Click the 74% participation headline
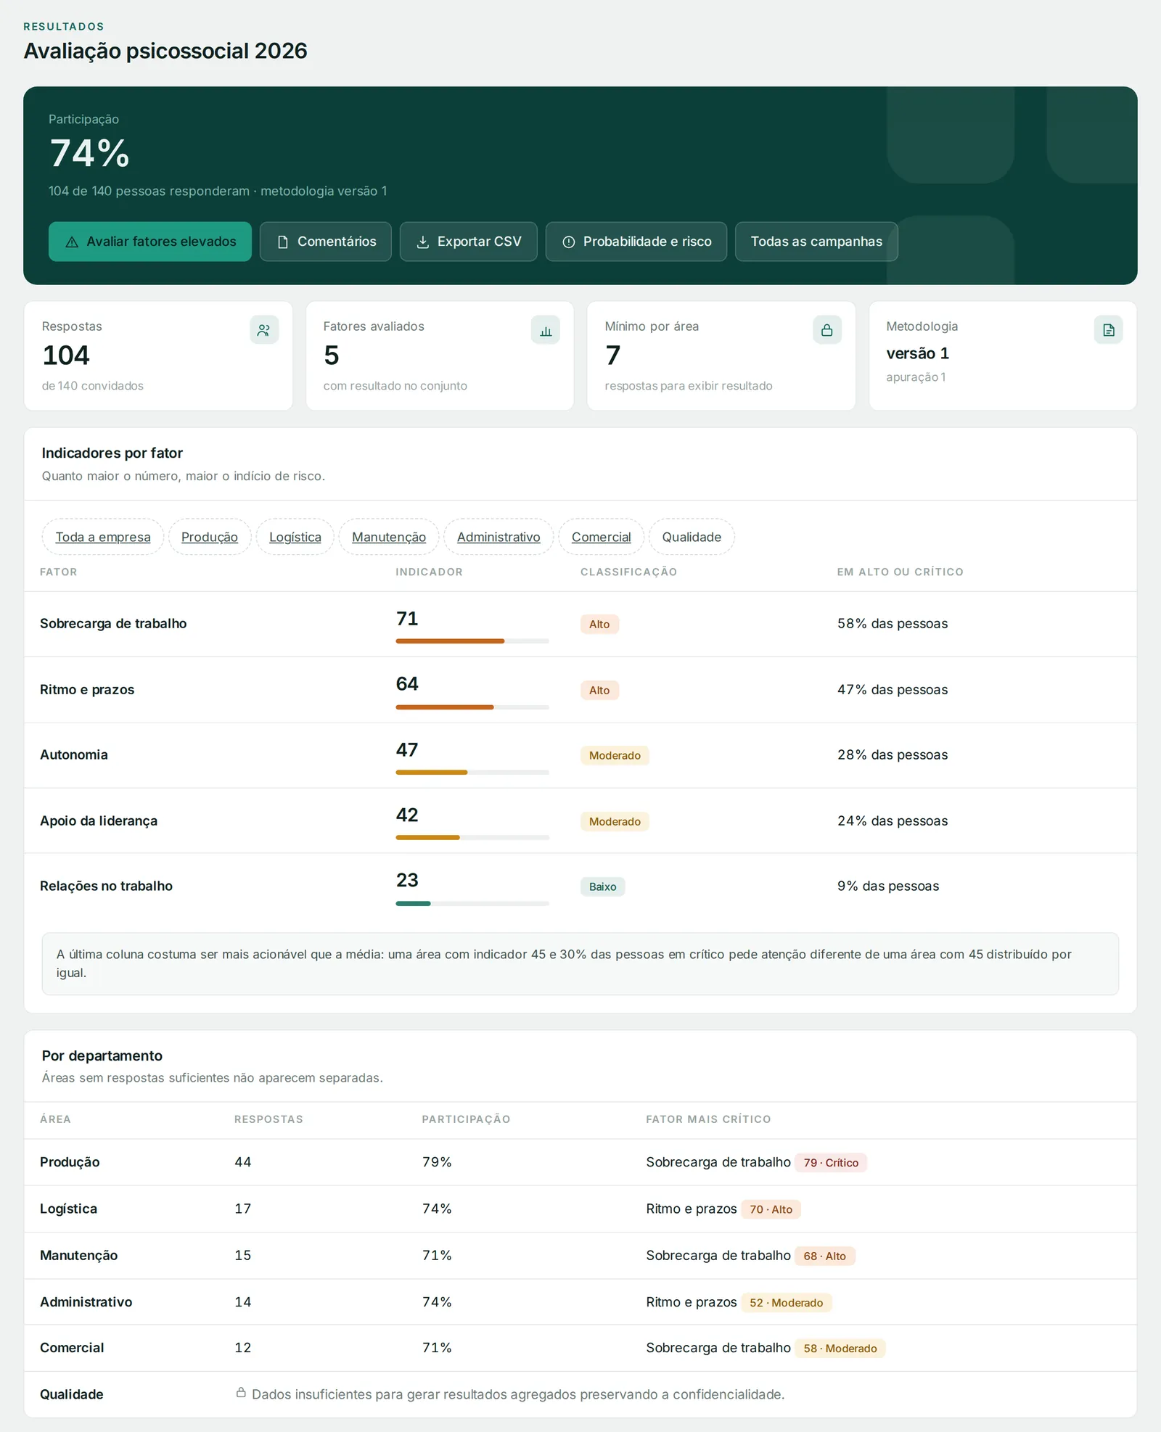 (x=89, y=154)
